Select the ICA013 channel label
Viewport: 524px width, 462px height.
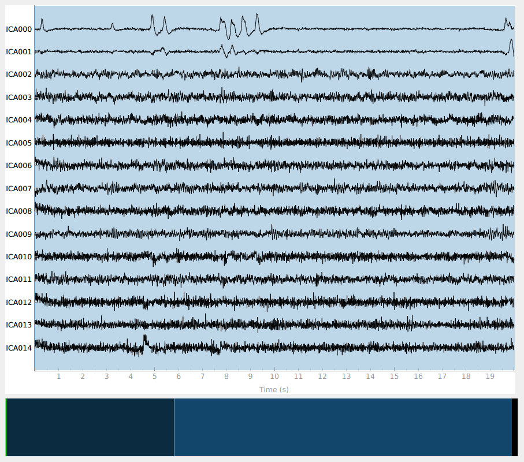[18, 325]
